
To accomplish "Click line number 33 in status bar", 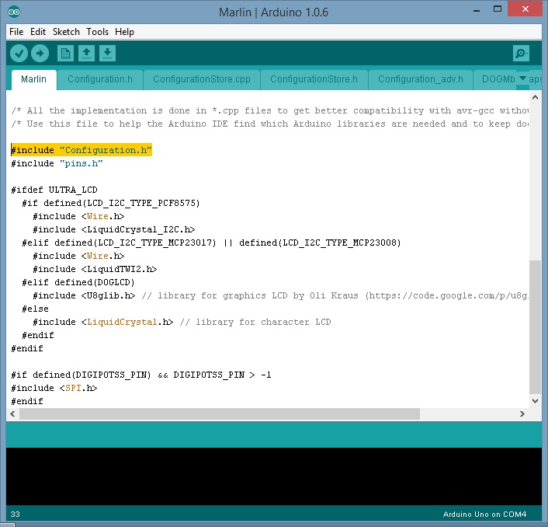I will [x=15, y=515].
